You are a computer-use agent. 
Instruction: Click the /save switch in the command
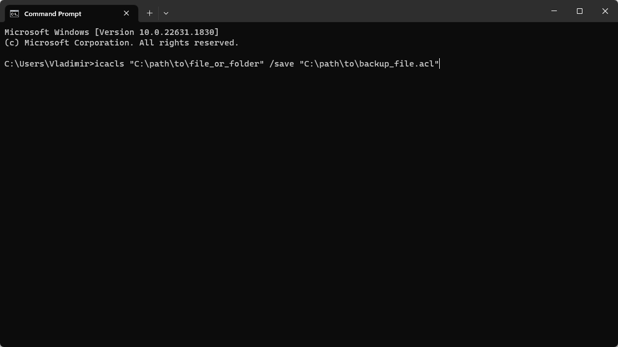tap(282, 64)
